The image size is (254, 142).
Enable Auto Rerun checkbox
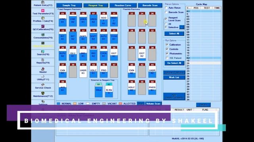coord(166,7)
